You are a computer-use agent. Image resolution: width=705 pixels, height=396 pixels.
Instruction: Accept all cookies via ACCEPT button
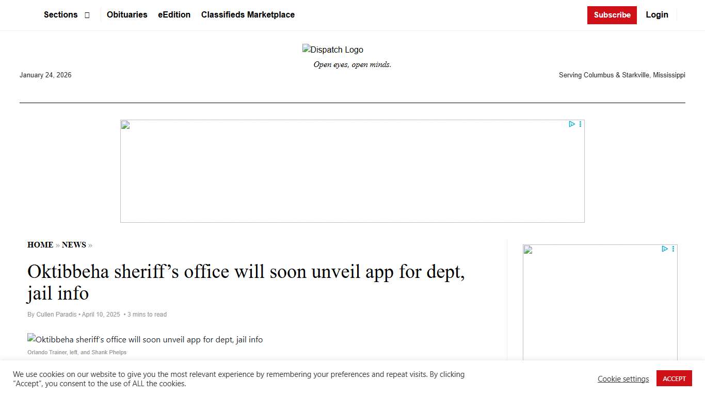[x=674, y=378]
